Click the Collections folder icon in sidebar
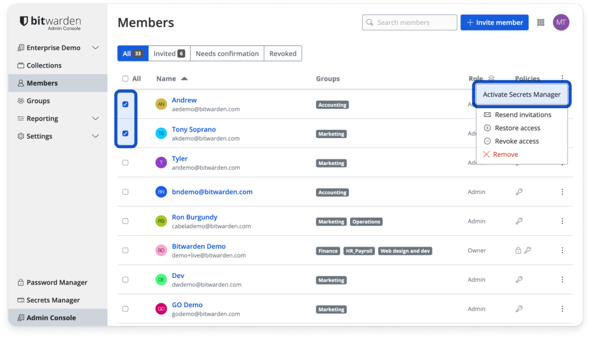The width and height of the screenshot is (591, 339). click(x=21, y=65)
